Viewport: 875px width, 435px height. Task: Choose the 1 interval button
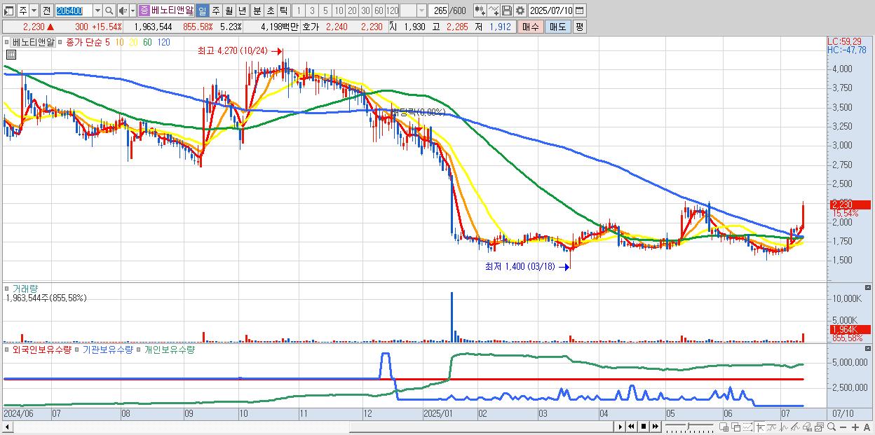pos(298,11)
